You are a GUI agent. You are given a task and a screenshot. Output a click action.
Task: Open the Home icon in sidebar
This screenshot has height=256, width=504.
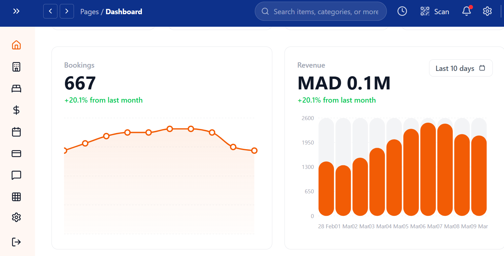tap(16, 45)
